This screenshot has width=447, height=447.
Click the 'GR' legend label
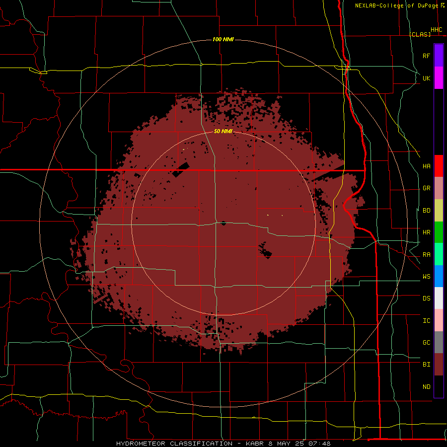pyautogui.click(x=426, y=188)
